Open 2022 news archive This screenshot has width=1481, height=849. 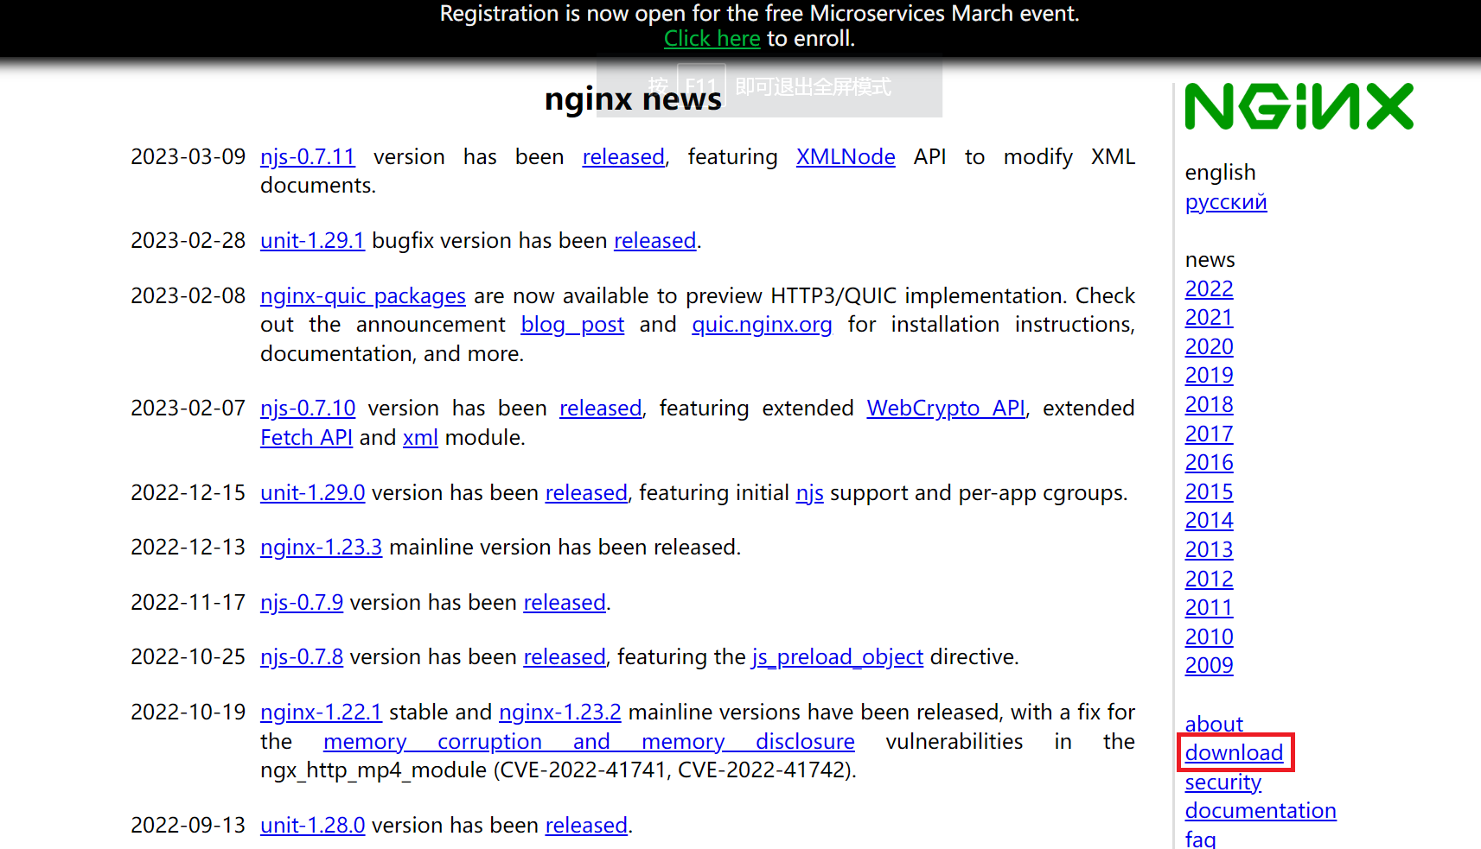(x=1209, y=289)
